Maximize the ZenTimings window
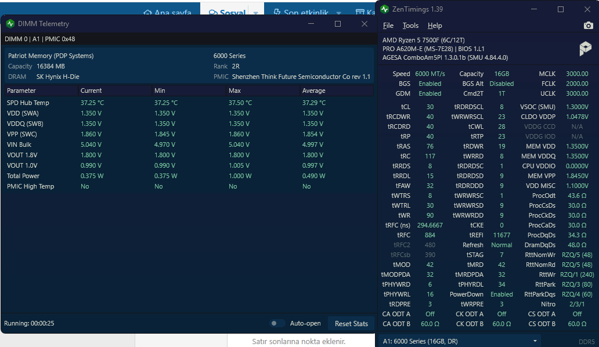This screenshot has height=347, width=599. click(x=561, y=9)
